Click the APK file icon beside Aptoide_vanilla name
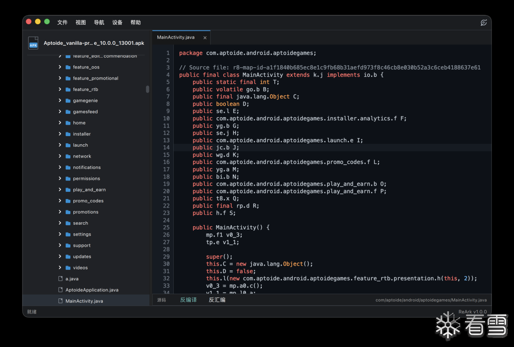514x347 pixels. coord(33,43)
